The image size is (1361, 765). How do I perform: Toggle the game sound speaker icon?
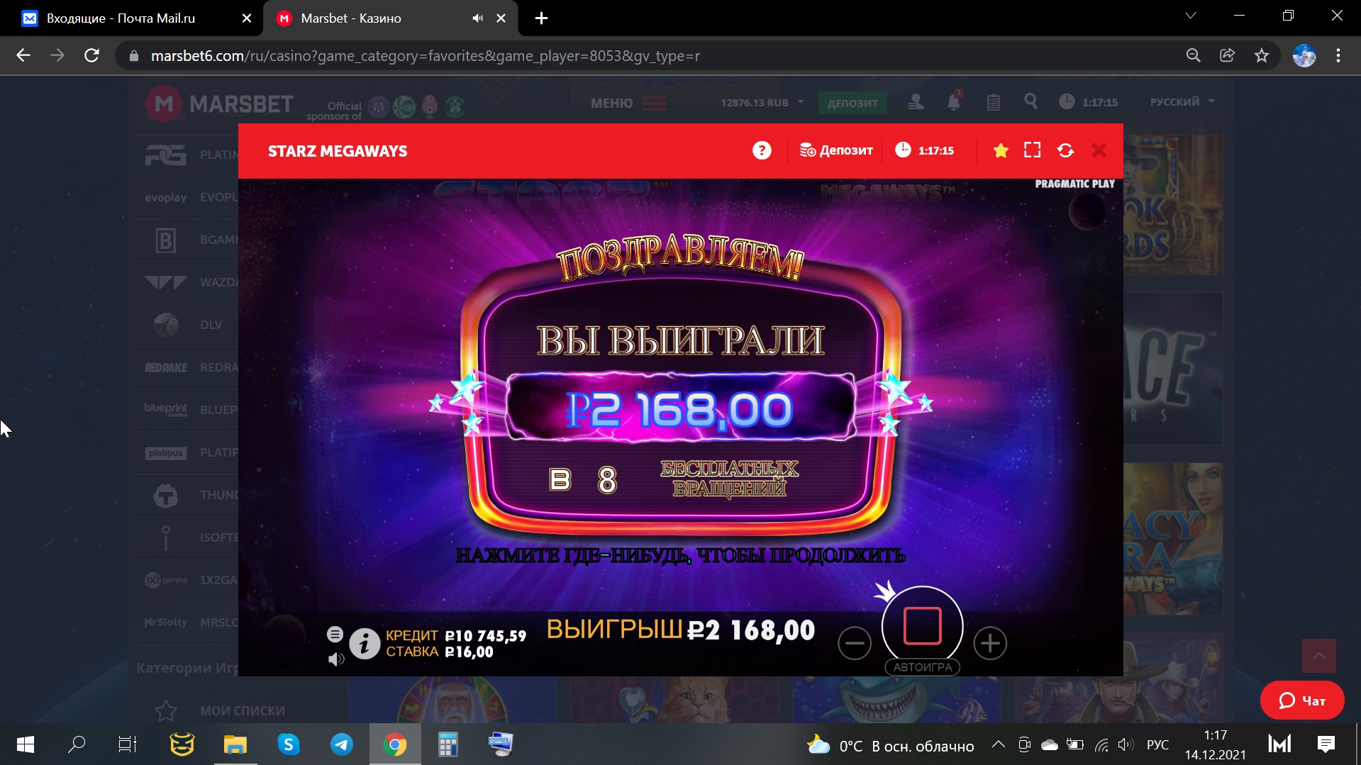[336, 659]
